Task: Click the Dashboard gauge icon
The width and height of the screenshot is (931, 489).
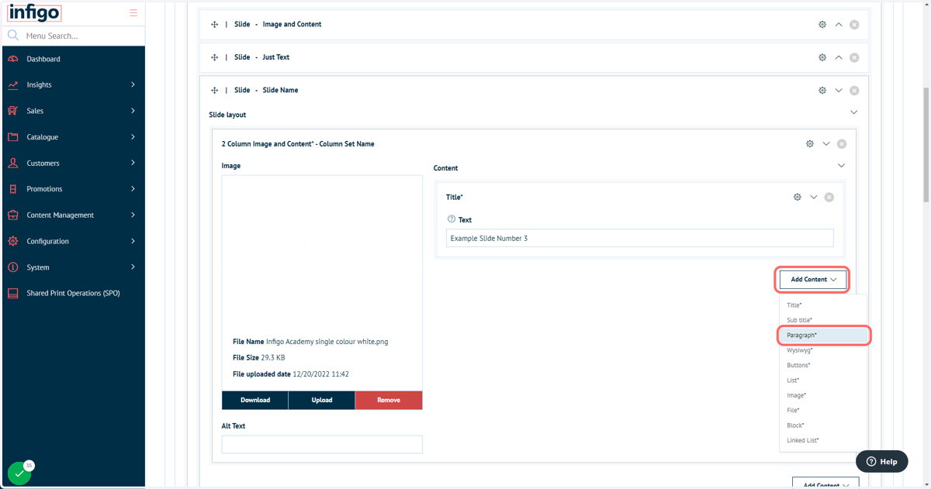Action: [x=13, y=59]
